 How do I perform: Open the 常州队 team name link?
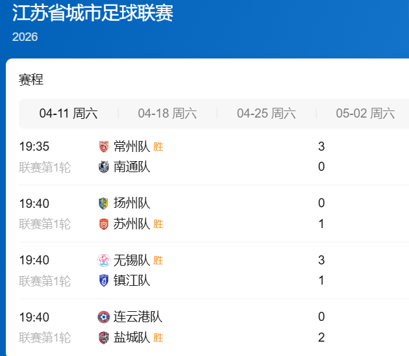[x=132, y=147]
